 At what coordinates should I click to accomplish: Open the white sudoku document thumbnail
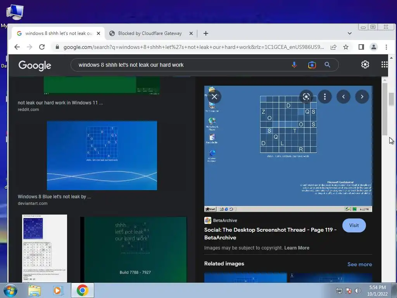[x=45, y=248]
